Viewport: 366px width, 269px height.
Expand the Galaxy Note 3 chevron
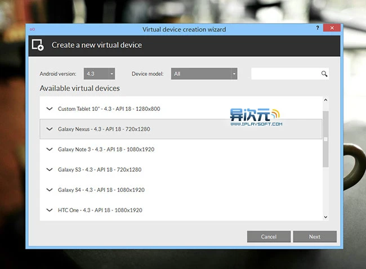tap(50, 149)
